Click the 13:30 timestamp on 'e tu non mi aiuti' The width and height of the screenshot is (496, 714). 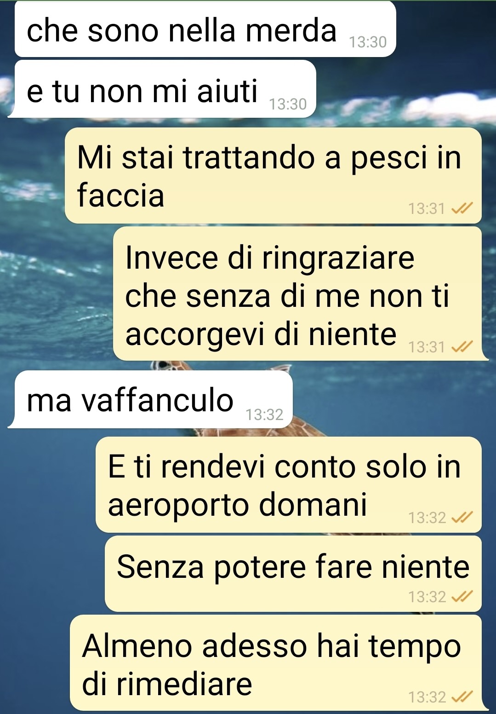point(288,104)
